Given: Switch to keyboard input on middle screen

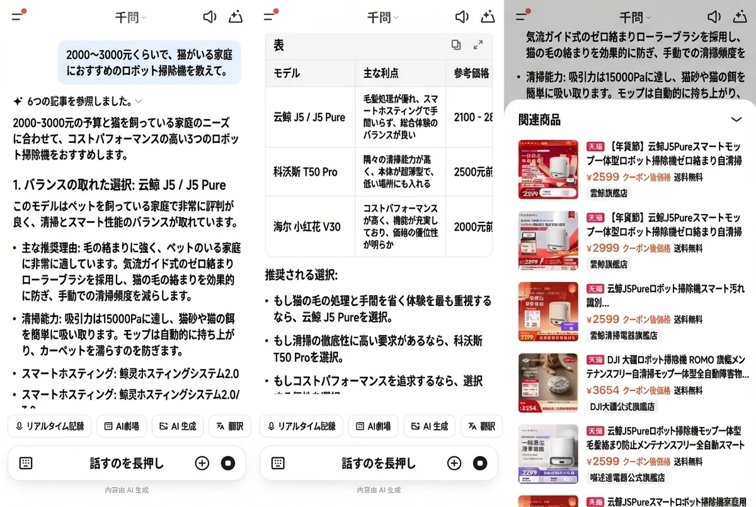Looking at the screenshot, I should (278, 463).
